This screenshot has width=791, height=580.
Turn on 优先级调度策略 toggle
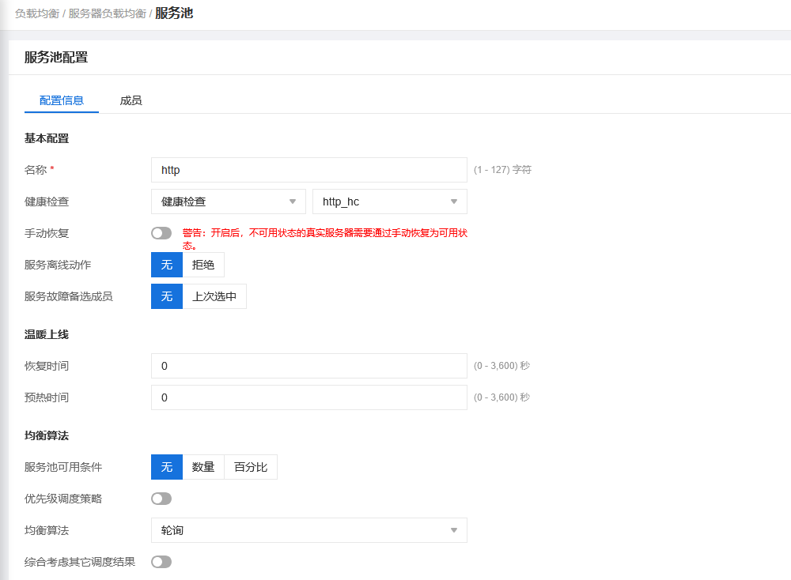click(161, 499)
